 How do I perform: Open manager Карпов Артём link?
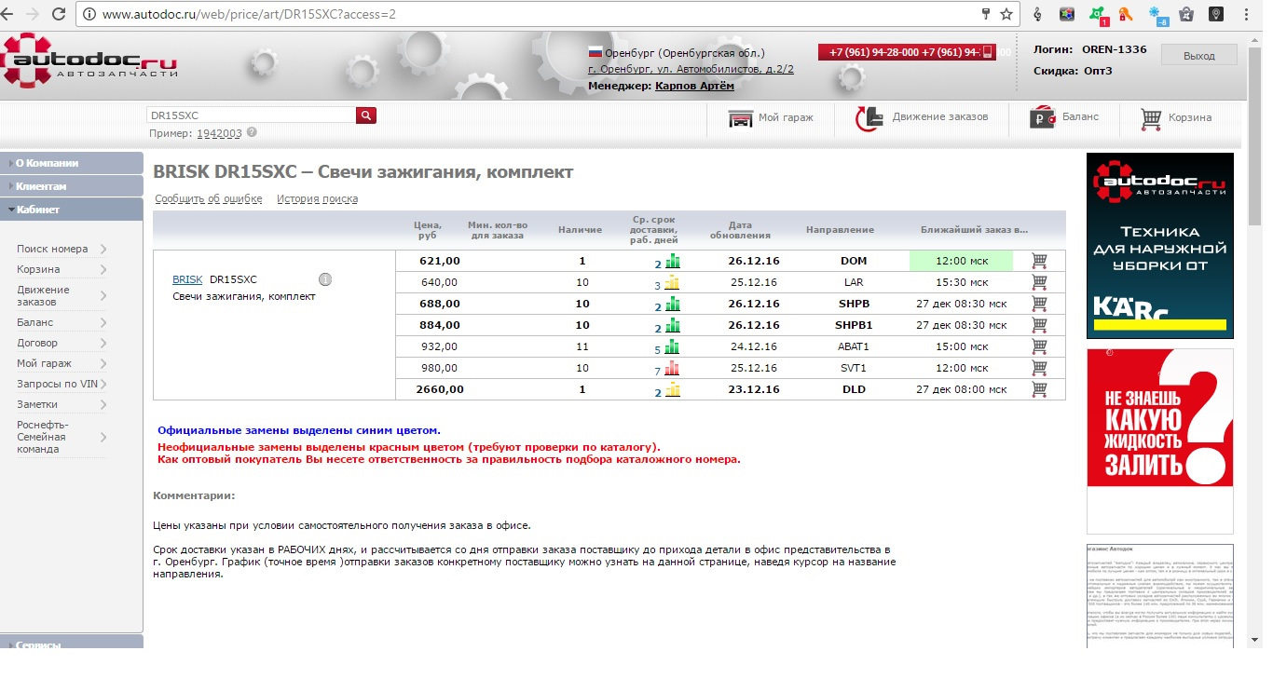(694, 86)
